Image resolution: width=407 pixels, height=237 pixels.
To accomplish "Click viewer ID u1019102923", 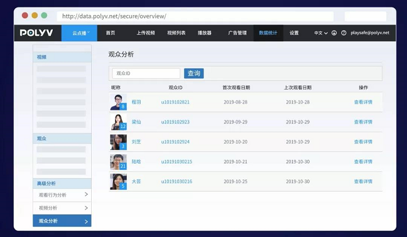I will coord(175,122).
